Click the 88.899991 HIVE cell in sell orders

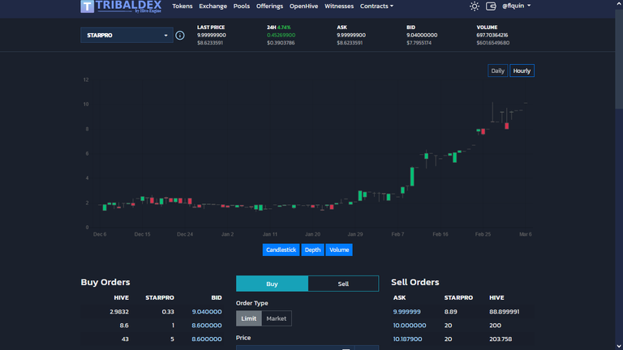[505, 311]
